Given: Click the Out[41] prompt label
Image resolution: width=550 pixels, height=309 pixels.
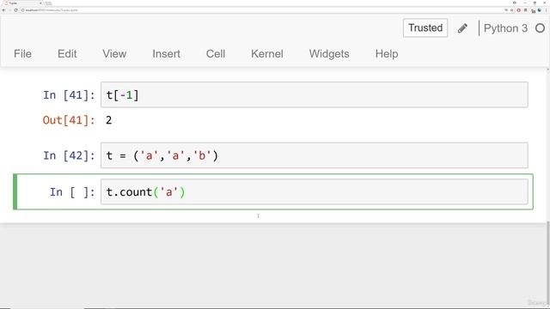Looking at the screenshot, I should pos(69,120).
